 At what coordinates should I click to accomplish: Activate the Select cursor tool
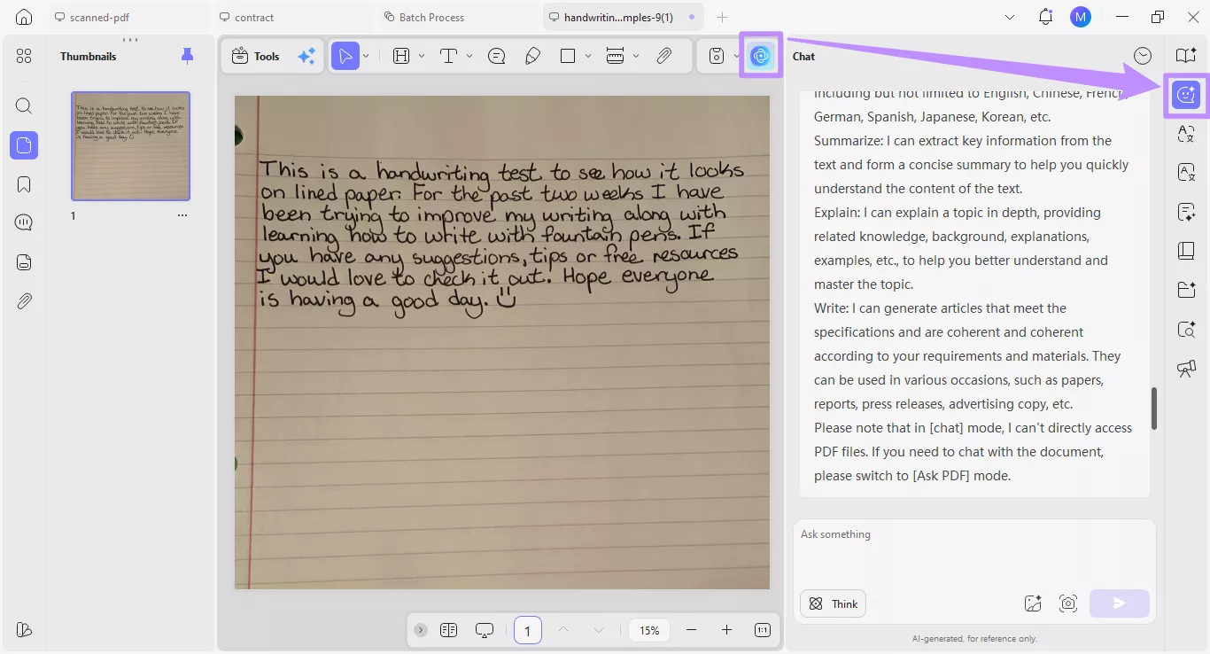pyautogui.click(x=345, y=56)
